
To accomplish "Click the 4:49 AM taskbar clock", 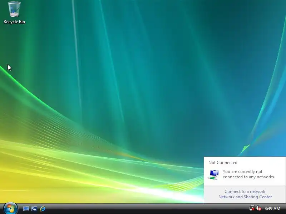I will 272,209.
